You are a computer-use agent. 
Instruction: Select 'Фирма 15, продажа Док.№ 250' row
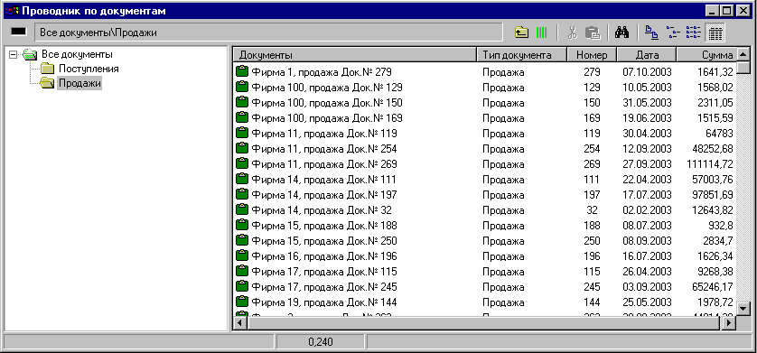[x=485, y=241]
